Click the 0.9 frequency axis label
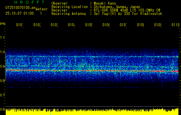 (x=2, y=66)
